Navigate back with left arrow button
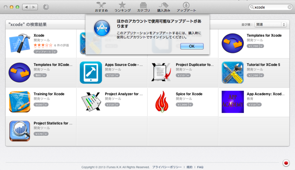This screenshot has height=170, width=295. pyautogui.click(x=26, y=7)
